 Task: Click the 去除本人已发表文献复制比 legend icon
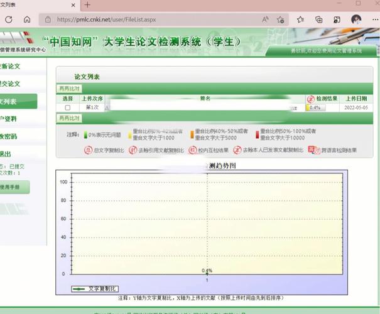point(237,150)
